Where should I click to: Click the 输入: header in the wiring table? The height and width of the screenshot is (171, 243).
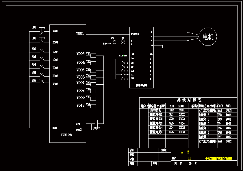(144, 106)
